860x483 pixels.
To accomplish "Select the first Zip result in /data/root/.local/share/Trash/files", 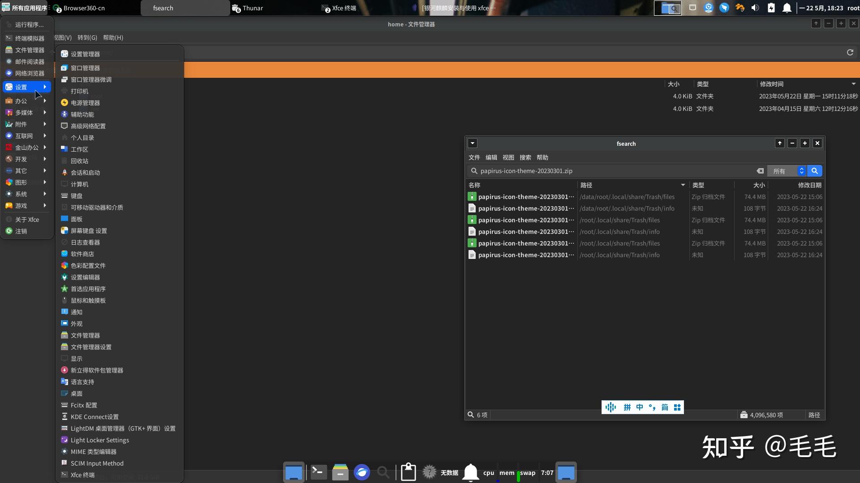I will click(645, 197).
